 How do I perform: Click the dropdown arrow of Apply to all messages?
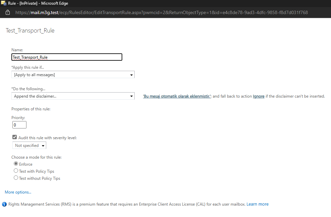pyautogui.click(x=132, y=75)
